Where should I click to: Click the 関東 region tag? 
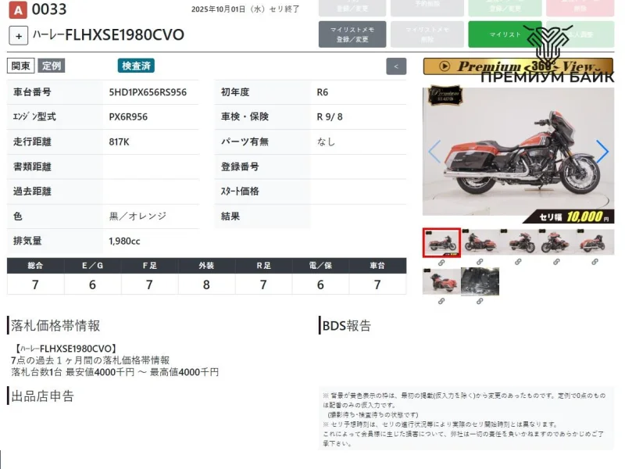(21, 66)
